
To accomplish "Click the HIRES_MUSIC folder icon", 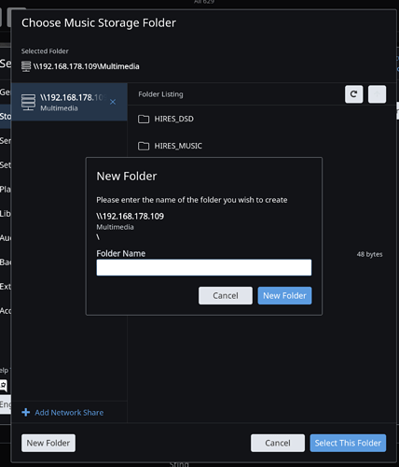I will point(144,146).
